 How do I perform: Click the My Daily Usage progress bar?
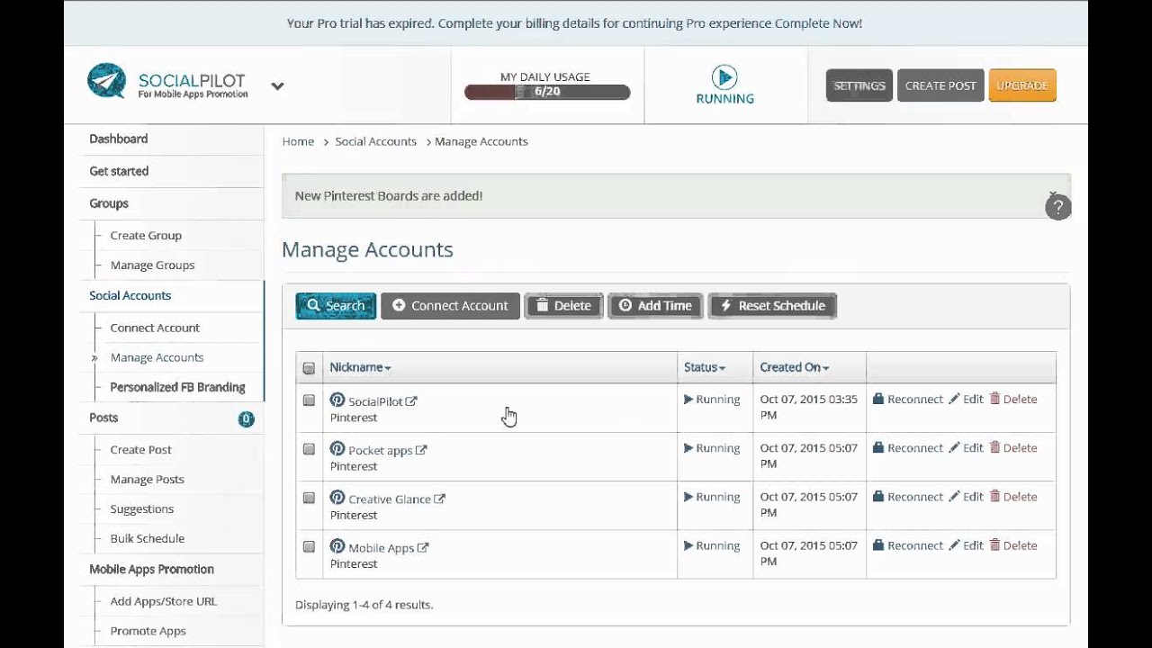[x=547, y=92]
